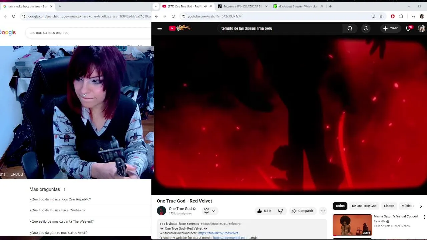Bookmark this page with star icon

tap(381, 16)
